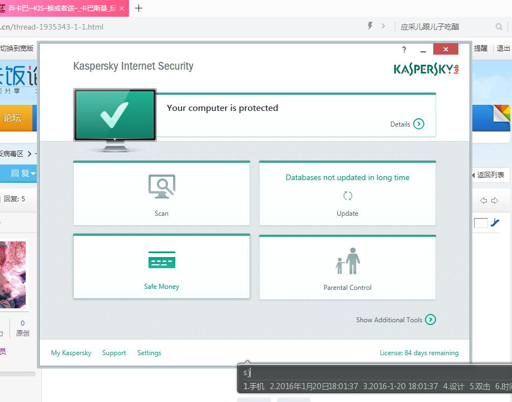The width and height of the screenshot is (512, 402).
Task: Click the Safe Money label
Action: (161, 286)
